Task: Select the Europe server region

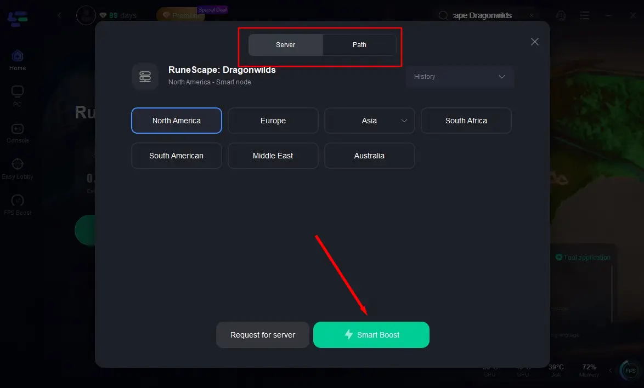Action: [x=273, y=121]
